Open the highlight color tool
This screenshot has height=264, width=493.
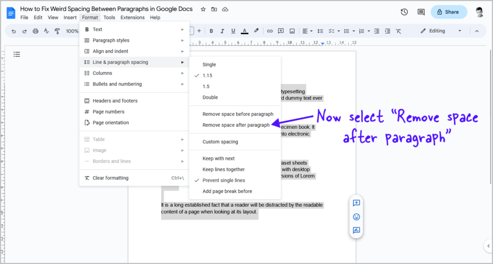[x=256, y=31]
